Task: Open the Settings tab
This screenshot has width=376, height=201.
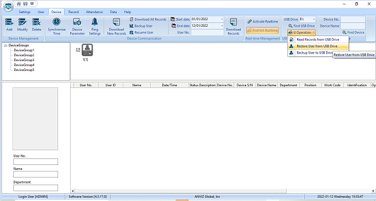Action: click(25, 12)
